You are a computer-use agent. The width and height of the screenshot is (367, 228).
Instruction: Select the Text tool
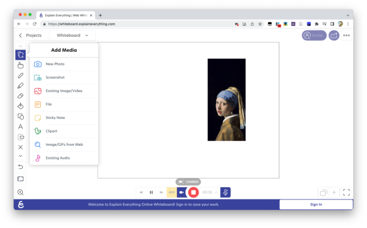tap(20, 127)
